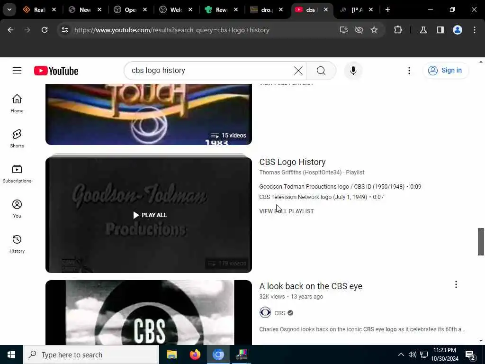Image resolution: width=485 pixels, height=364 pixels.
Task: Activate voice search microphone
Action: 353,71
